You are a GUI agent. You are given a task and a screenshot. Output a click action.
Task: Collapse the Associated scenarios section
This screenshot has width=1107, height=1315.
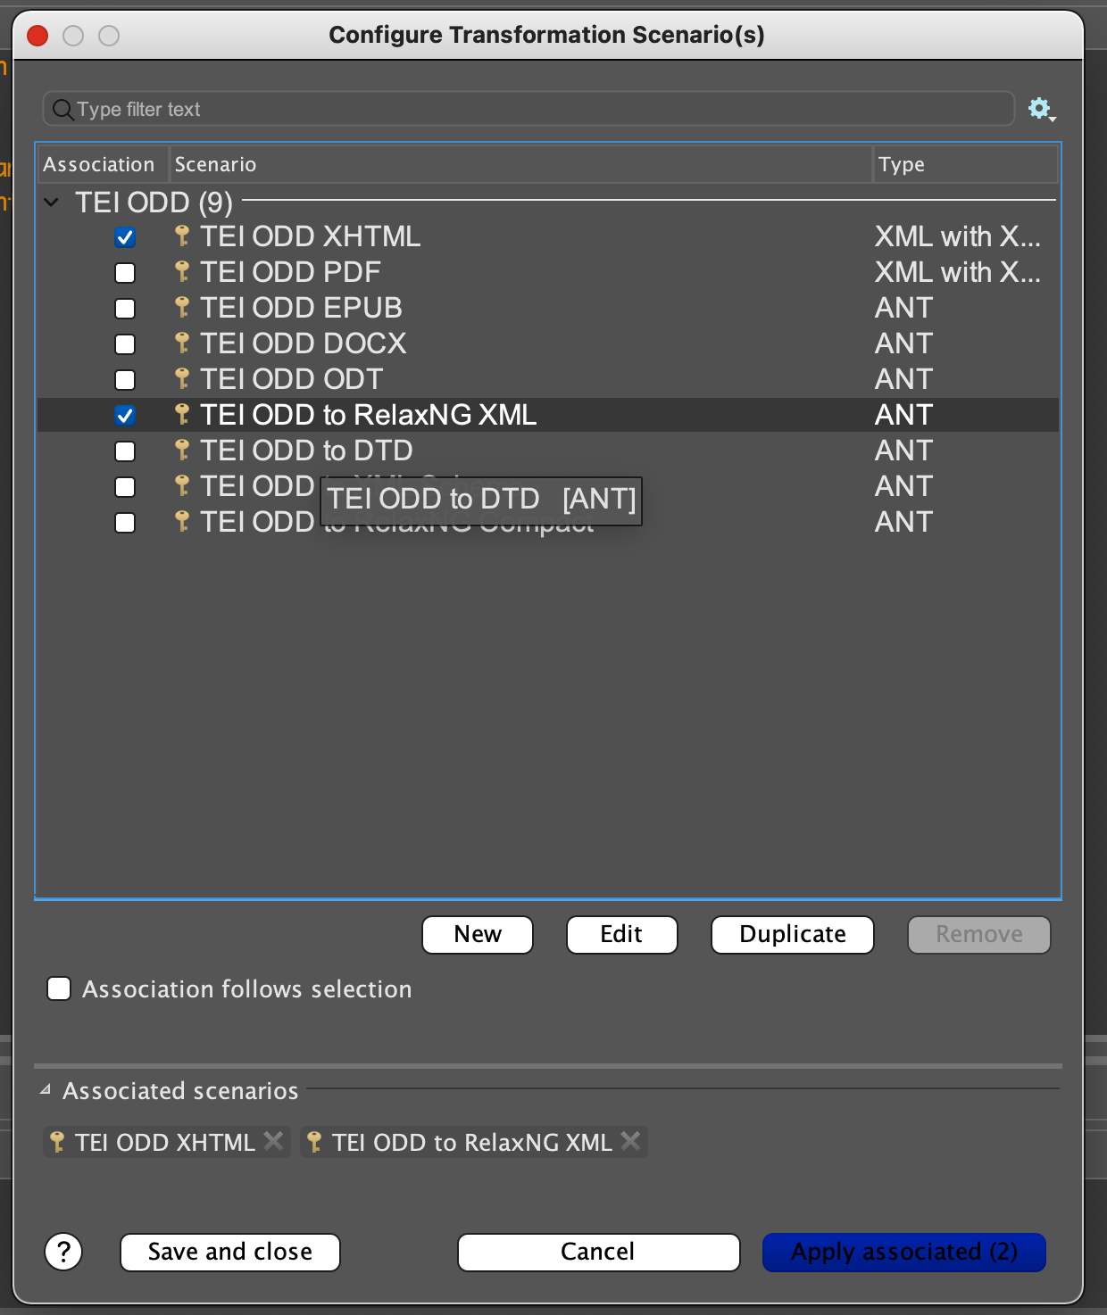[x=46, y=1090]
